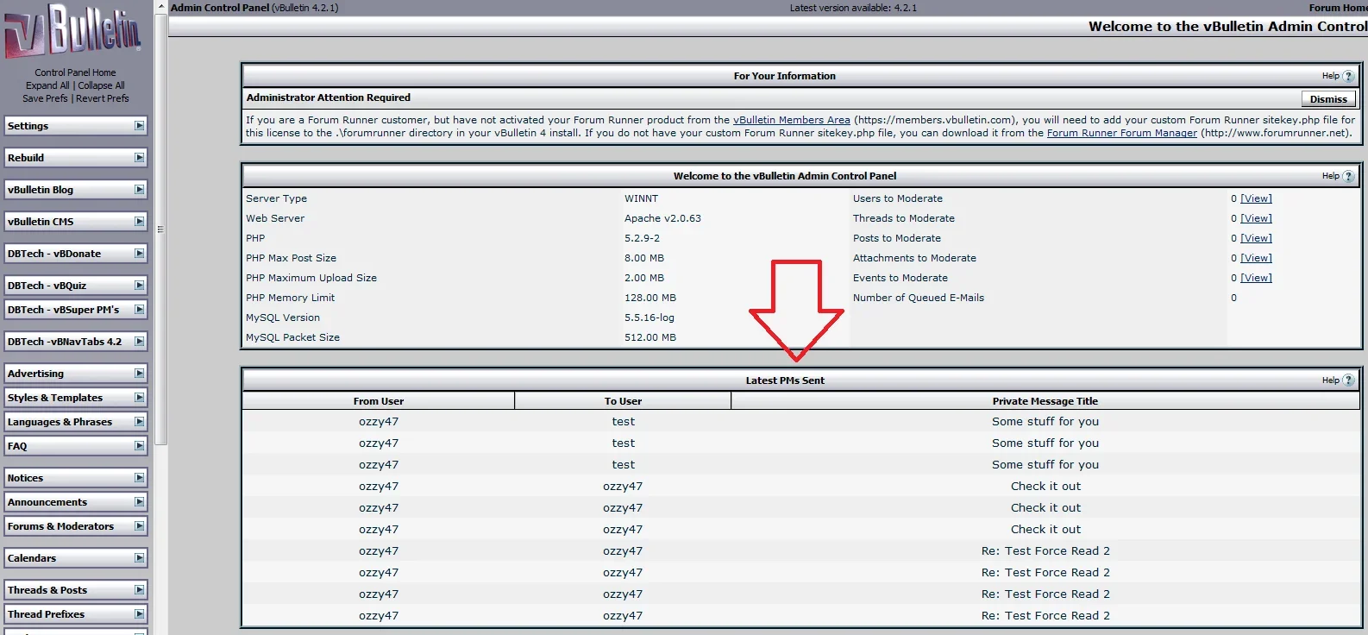1368x635 pixels.
Task: Open help for For Your Information
Action: click(x=1348, y=76)
